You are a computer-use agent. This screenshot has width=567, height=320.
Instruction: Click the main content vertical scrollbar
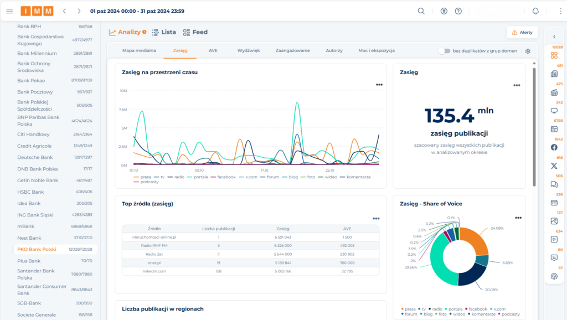click(534, 127)
